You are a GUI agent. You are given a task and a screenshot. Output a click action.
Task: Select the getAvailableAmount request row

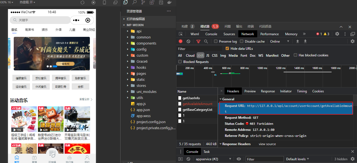click(197, 104)
